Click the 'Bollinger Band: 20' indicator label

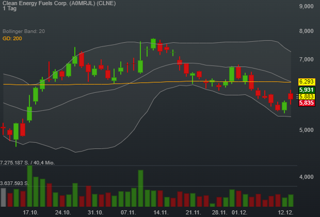pyautogui.click(x=24, y=31)
